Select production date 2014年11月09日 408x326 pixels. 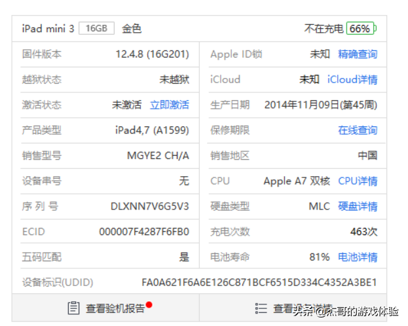302,105
